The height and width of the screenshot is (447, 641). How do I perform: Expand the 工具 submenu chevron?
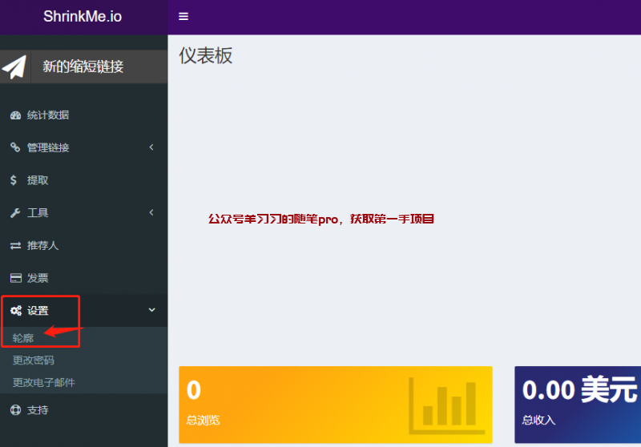pyautogui.click(x=151, y=213)
